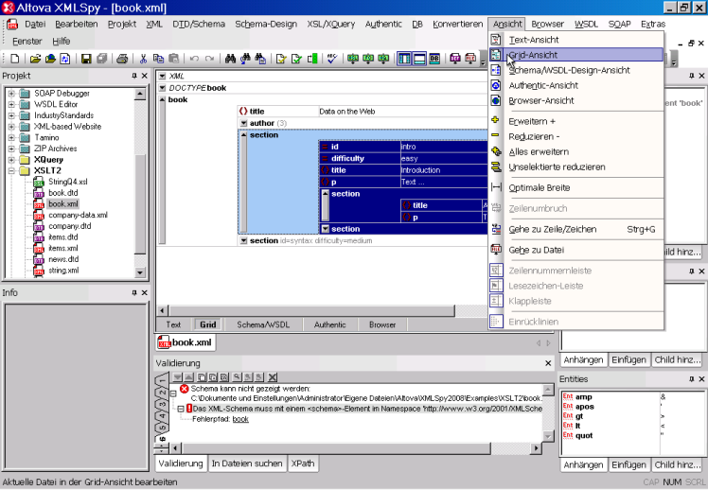Screen dimensions: 708x490
Task: Switch to the Authentic view tab
Action: tap(330, 324)
